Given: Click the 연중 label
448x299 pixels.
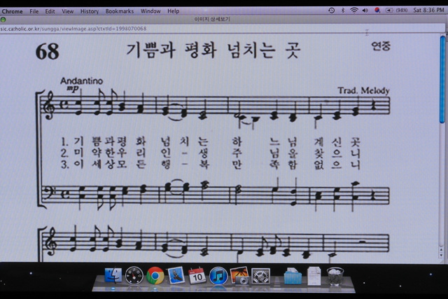Looking at the screenshot, I should [381, 46].
